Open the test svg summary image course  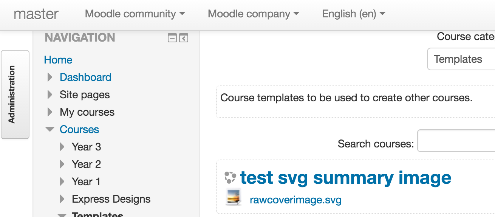(x=346, y=177)
